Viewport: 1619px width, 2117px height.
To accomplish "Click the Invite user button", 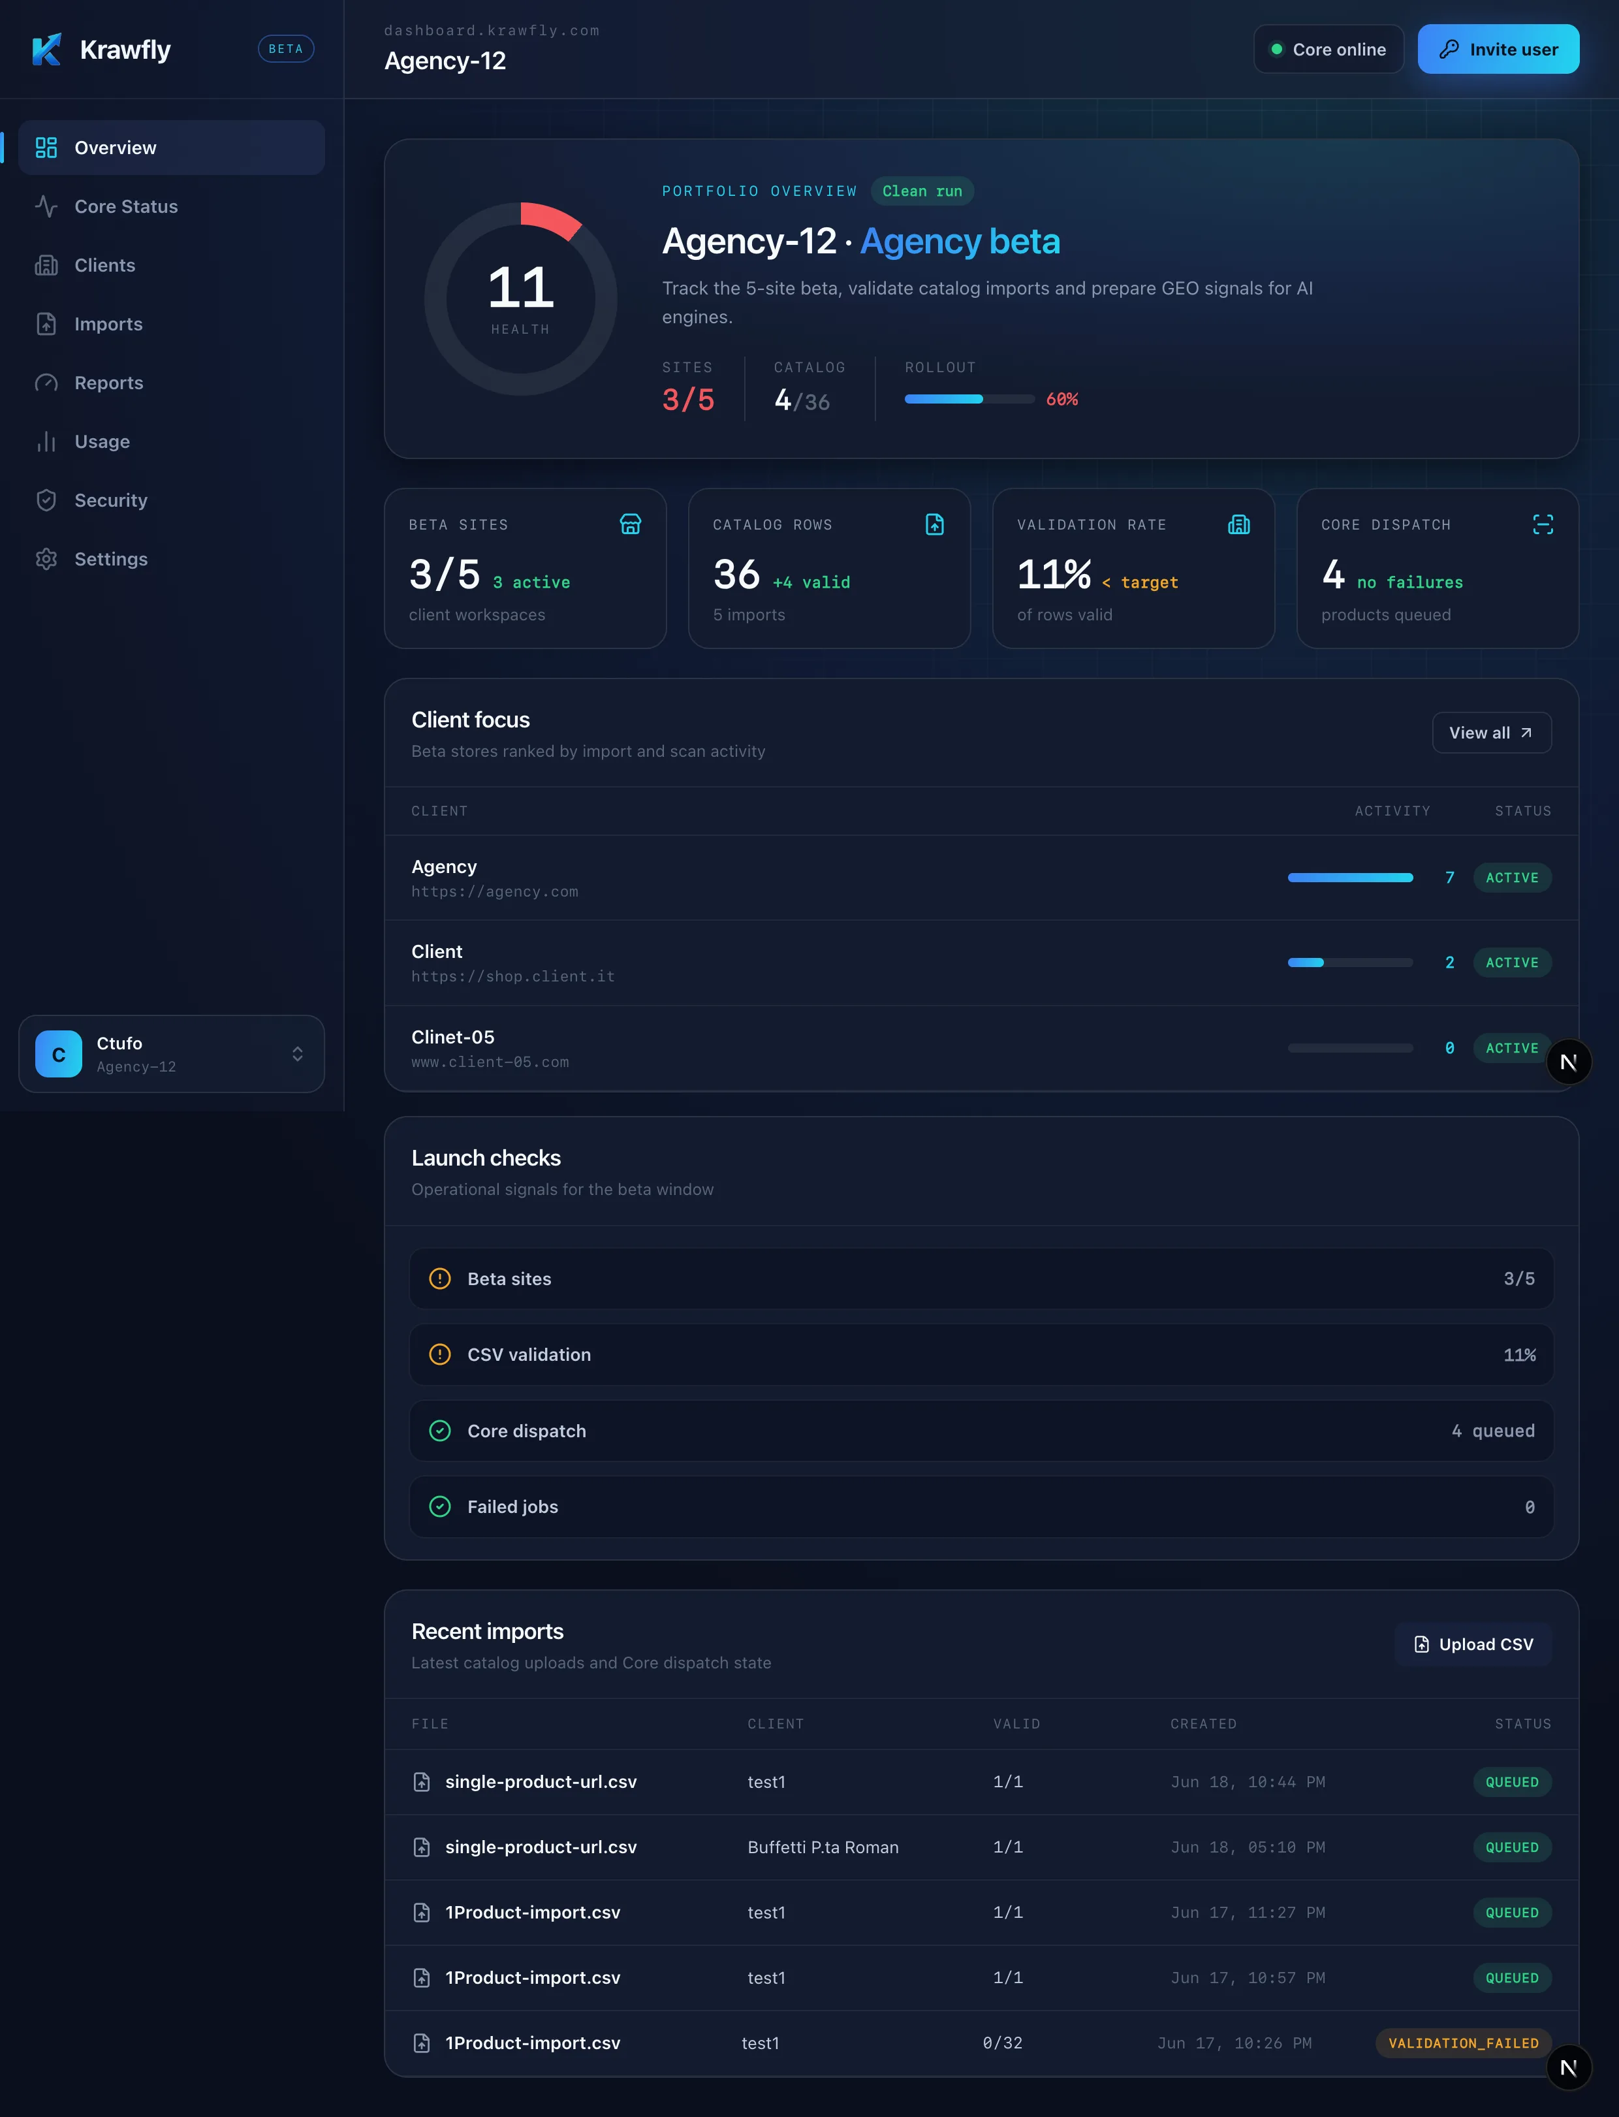I will [1498, 49].
